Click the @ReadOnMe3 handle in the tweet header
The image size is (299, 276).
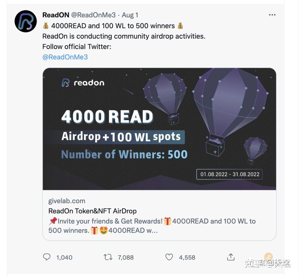(94, 15)
